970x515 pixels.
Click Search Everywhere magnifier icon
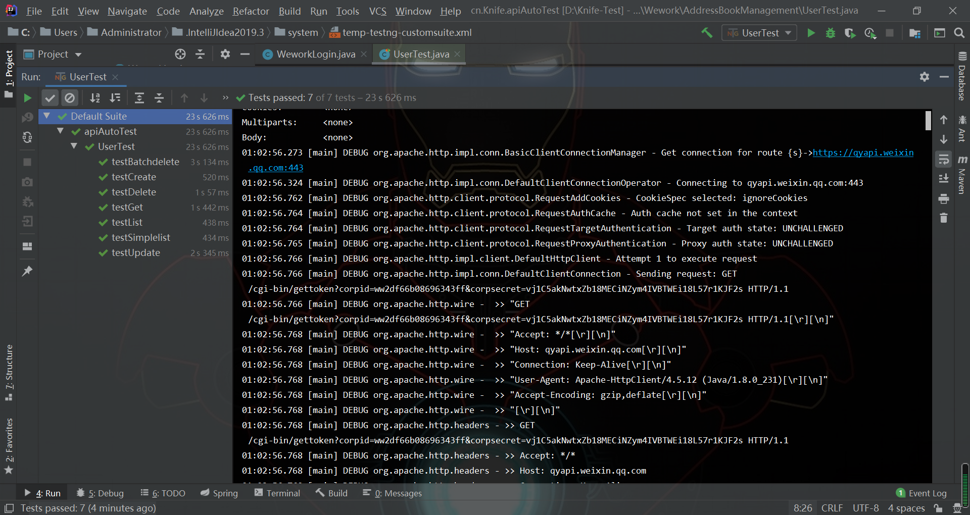959,33
